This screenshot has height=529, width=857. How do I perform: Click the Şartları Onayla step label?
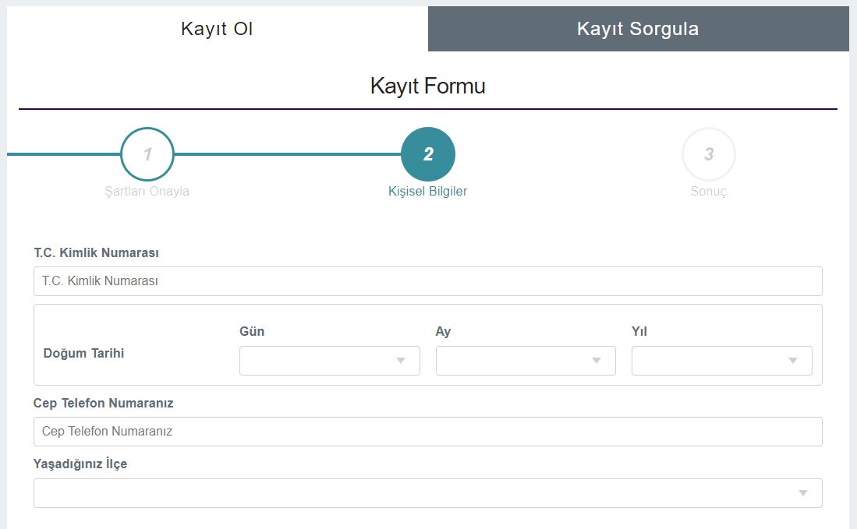click(147, 190)
